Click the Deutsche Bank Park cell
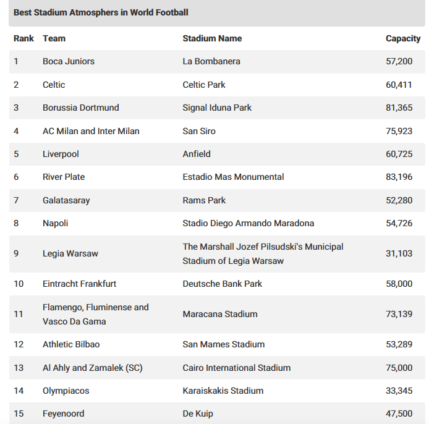 [x=222, y=284]
